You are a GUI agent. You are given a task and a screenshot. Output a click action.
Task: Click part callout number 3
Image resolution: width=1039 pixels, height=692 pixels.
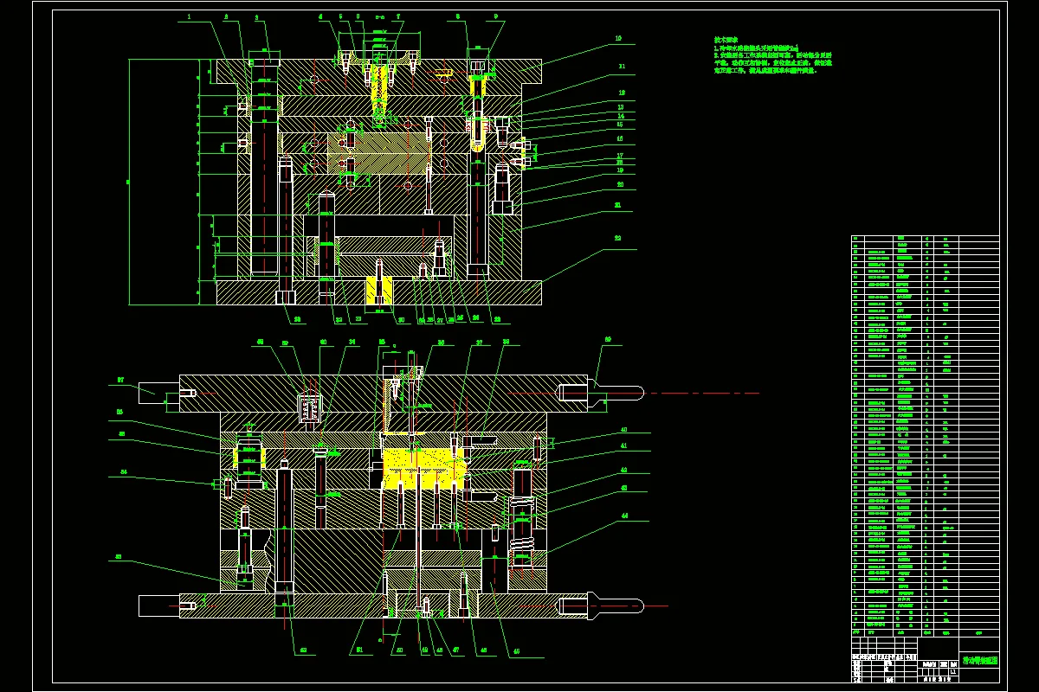tap(257, 17)
